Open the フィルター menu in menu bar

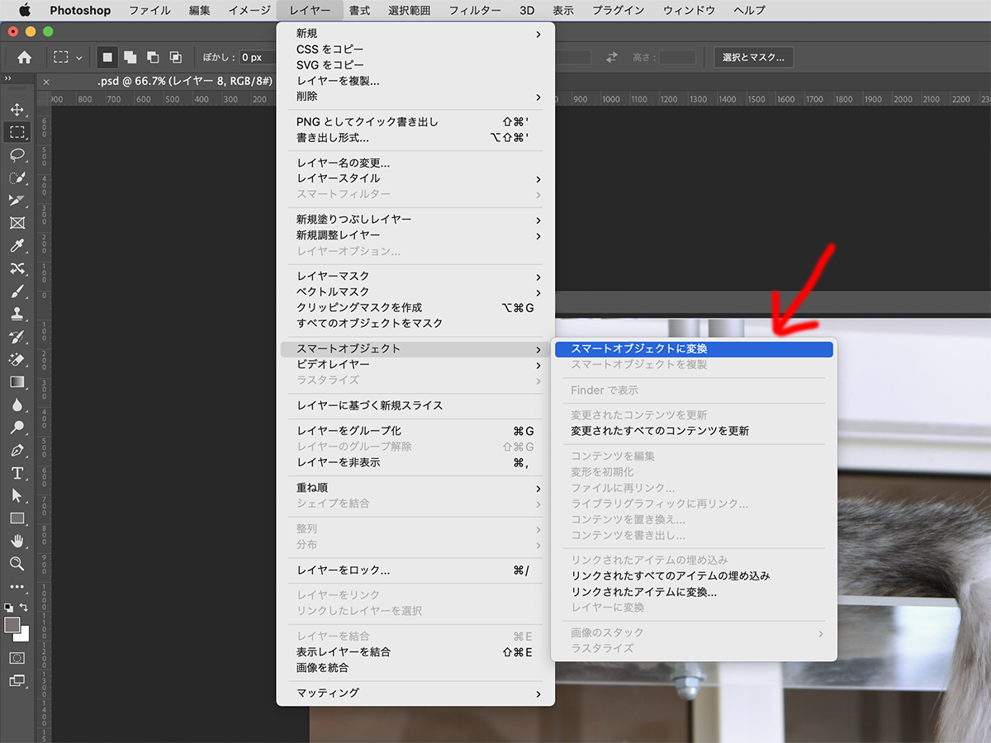tap(475, 11)
